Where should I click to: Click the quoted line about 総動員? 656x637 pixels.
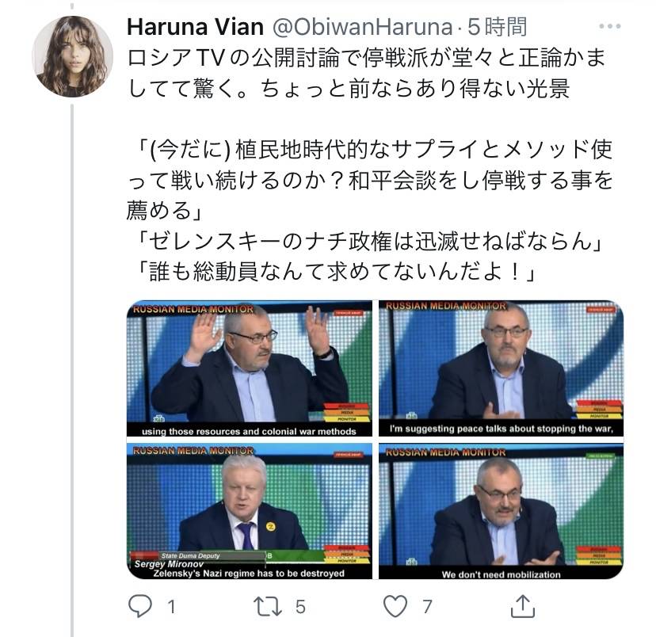(336, 272)
